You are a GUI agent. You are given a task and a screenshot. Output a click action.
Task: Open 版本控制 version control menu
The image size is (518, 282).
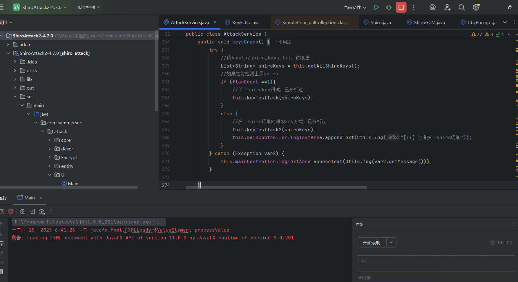[x=88, y=7]
